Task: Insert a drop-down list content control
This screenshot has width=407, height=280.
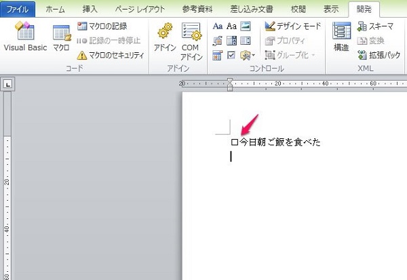Action: 246,41
